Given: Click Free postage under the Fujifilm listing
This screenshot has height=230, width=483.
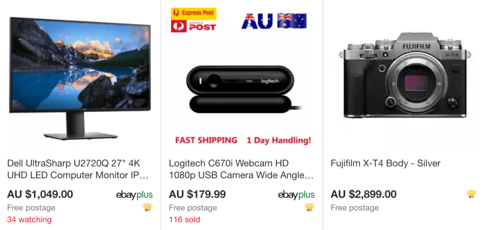Looking at the screenshot, I should (x=355, y=208).
